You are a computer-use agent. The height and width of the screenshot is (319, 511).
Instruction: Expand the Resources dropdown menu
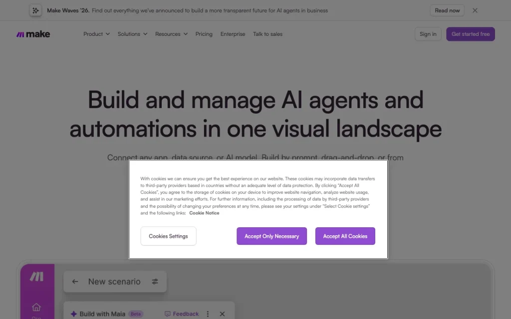click(x=172, y=34)
